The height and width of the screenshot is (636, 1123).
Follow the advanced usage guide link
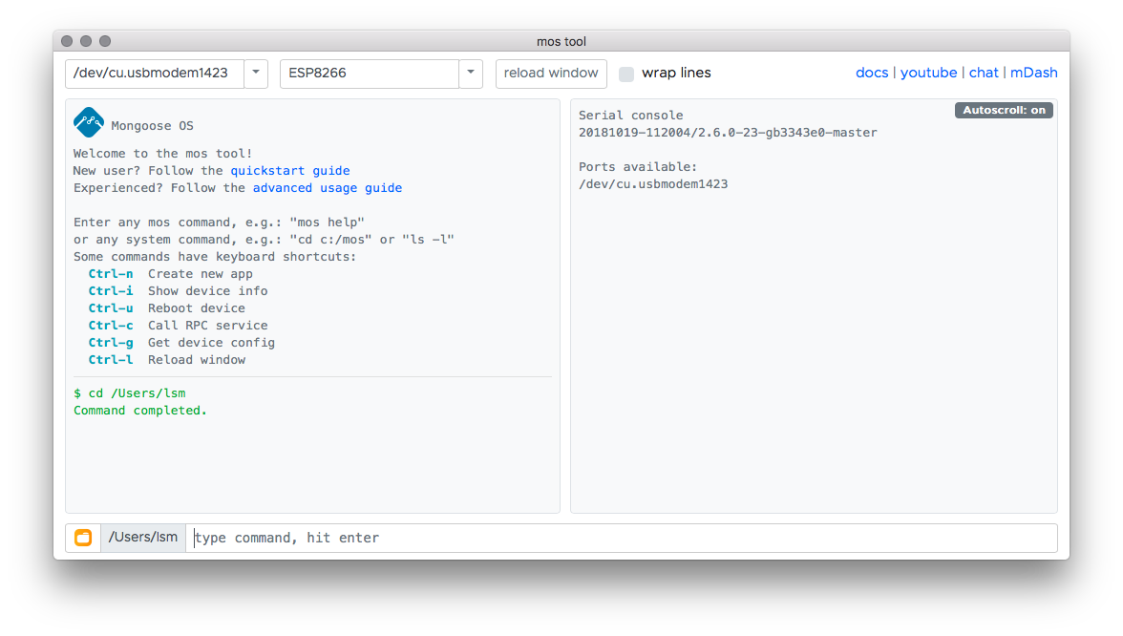328,187
